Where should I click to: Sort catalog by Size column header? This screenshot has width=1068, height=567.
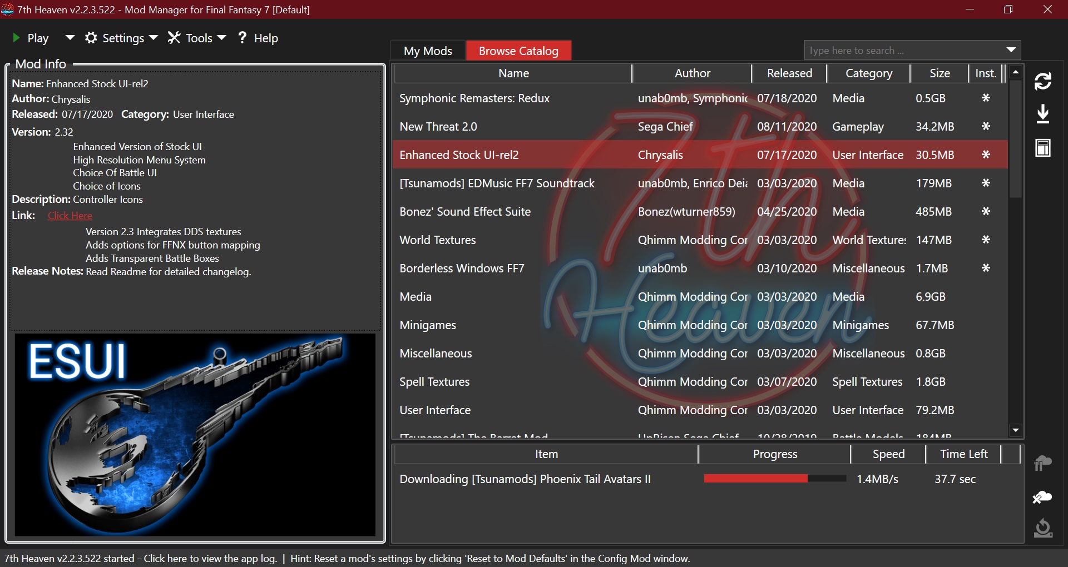pos(940,73)
